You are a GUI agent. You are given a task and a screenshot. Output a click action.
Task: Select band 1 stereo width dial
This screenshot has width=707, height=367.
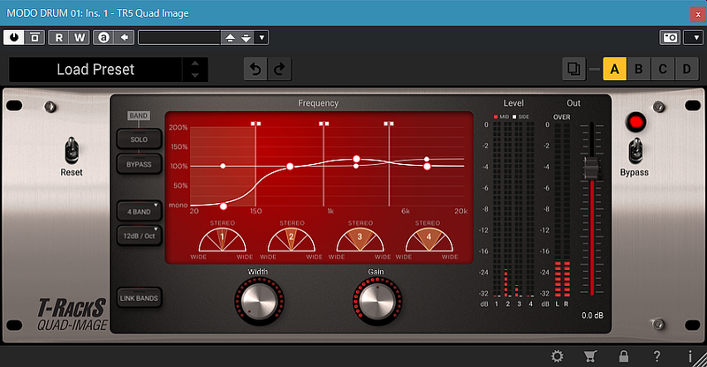(x=223, y=240)
